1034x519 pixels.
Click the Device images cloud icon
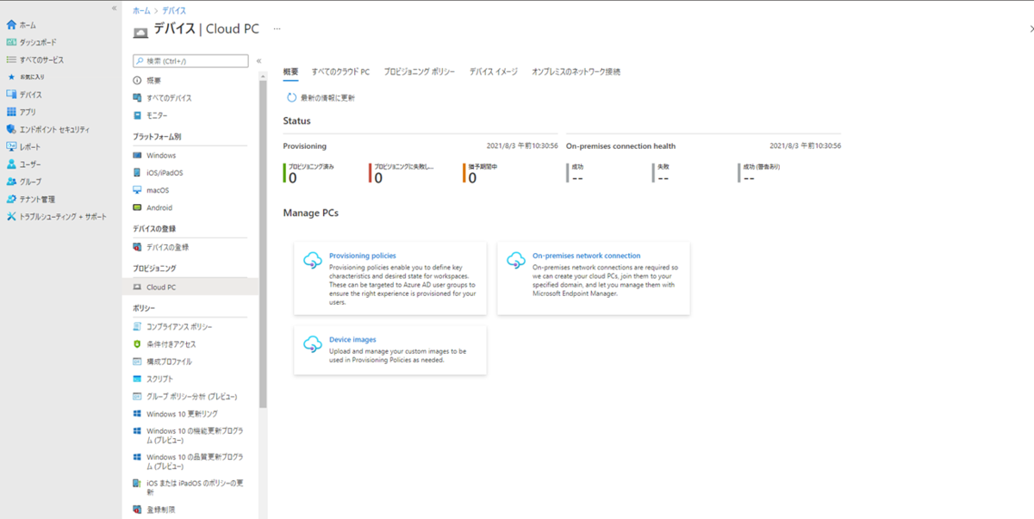click(313, 344)
